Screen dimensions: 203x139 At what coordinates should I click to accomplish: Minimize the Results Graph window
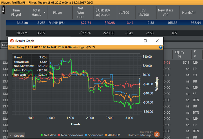pyautogui.click(x=133, y=41)
